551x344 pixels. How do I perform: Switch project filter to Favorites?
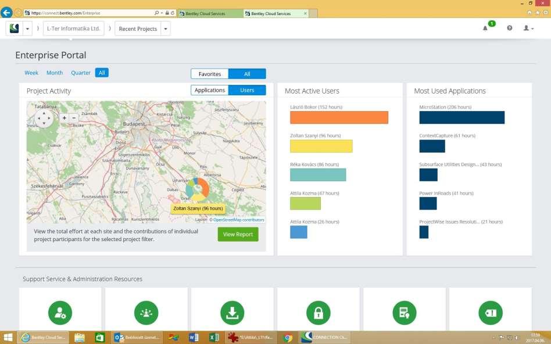click(210, 74)
